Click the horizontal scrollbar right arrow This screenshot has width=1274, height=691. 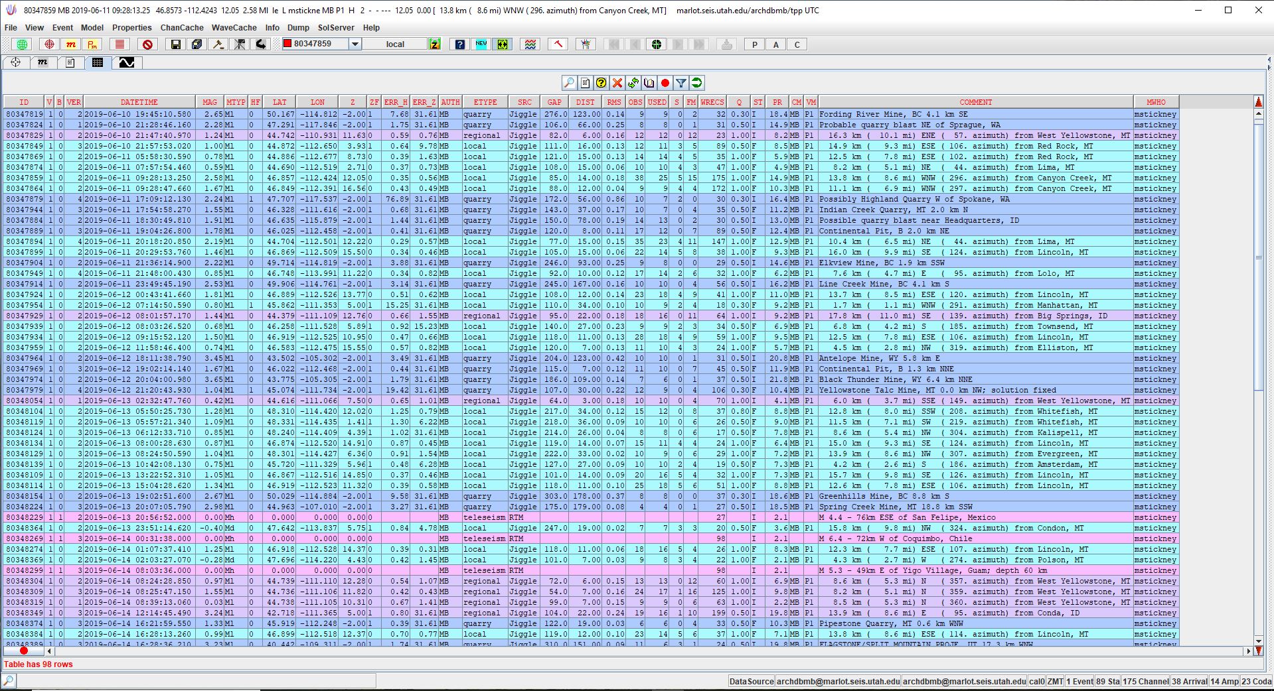pyautogui.click(x=1248, y=651)
